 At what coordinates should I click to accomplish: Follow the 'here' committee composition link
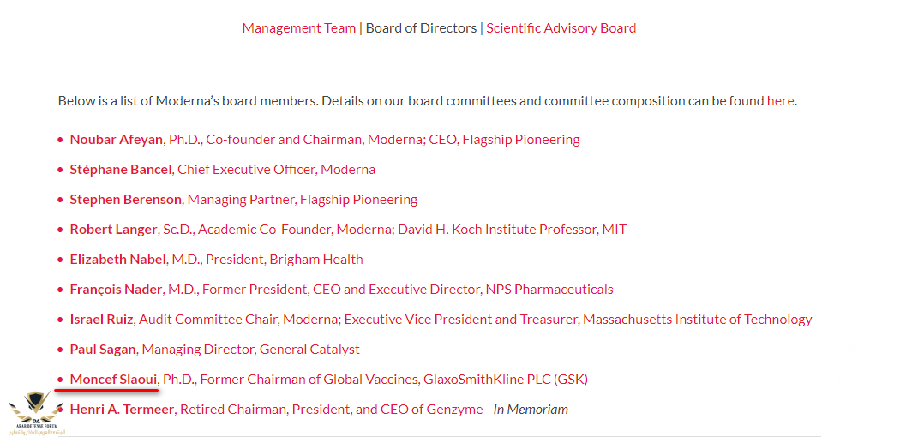pyautogui.click(x=780, y=100)
